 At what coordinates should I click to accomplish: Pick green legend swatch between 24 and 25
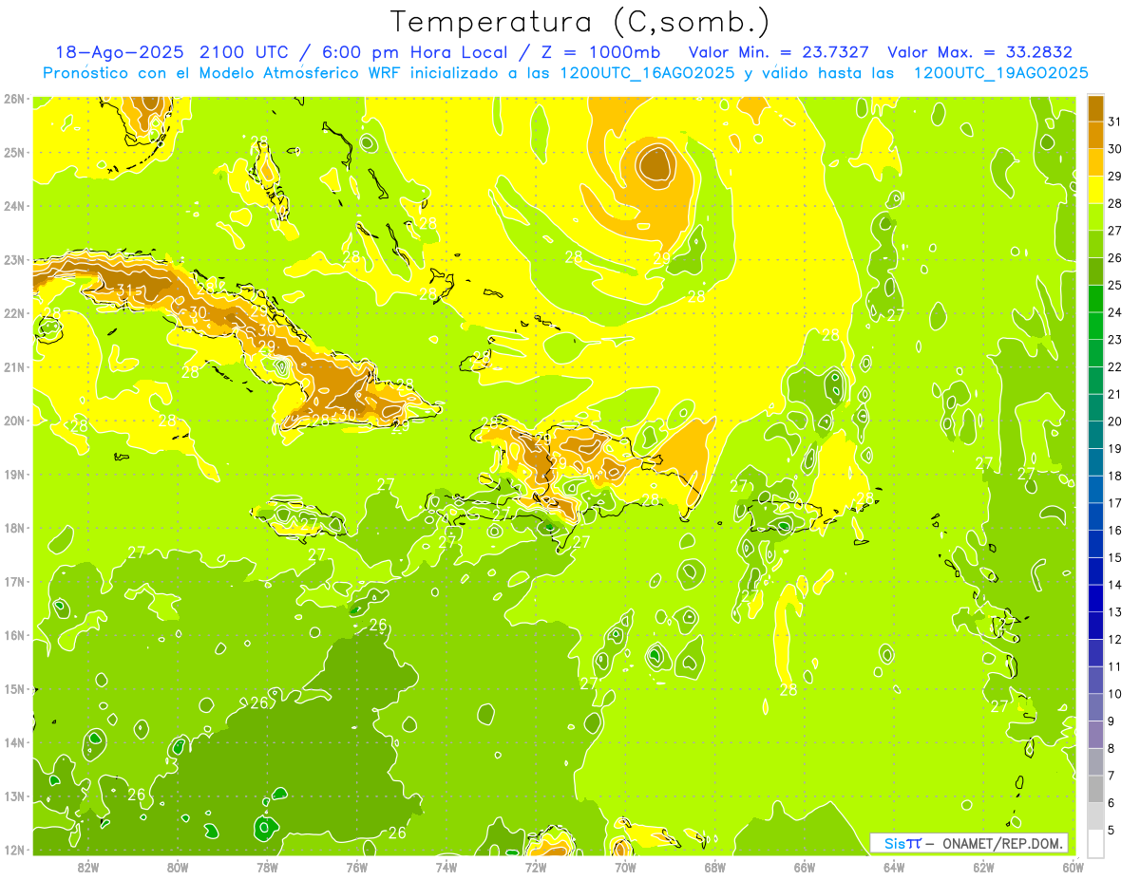[x=1095, y=299]
